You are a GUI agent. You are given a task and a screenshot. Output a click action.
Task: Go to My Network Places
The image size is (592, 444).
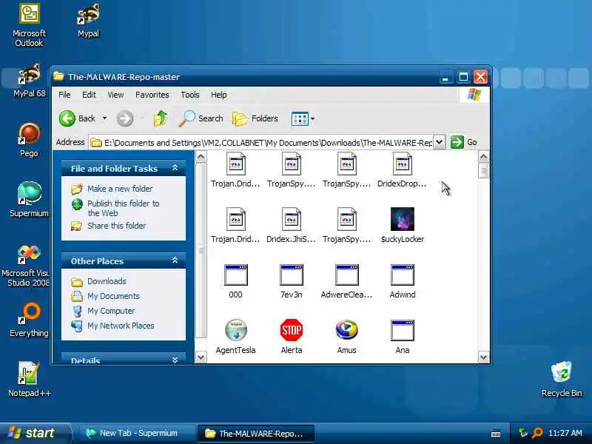(x=121, y=326)
